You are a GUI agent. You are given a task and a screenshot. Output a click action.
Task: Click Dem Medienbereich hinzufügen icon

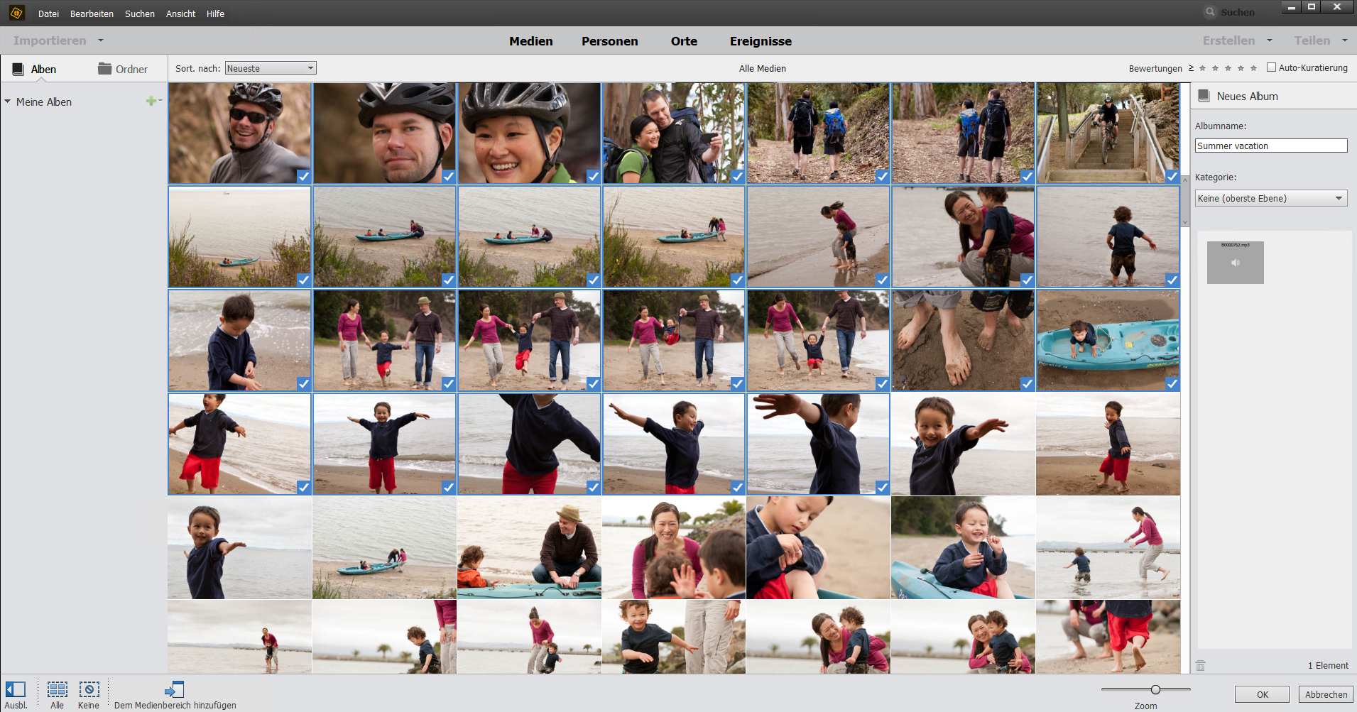pyautogui.click(x=175, y=689)
